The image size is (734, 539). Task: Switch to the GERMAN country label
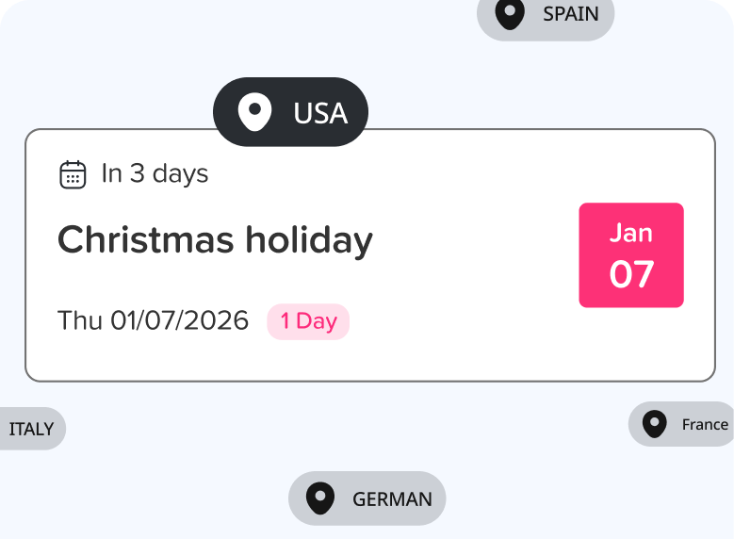pyautogui.click(x=392, y=499)
